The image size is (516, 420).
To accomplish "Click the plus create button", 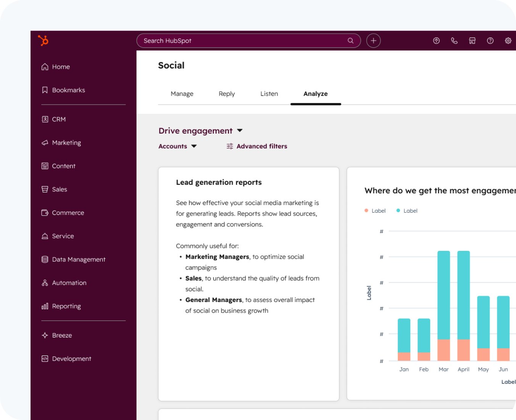I will (374, 40).
